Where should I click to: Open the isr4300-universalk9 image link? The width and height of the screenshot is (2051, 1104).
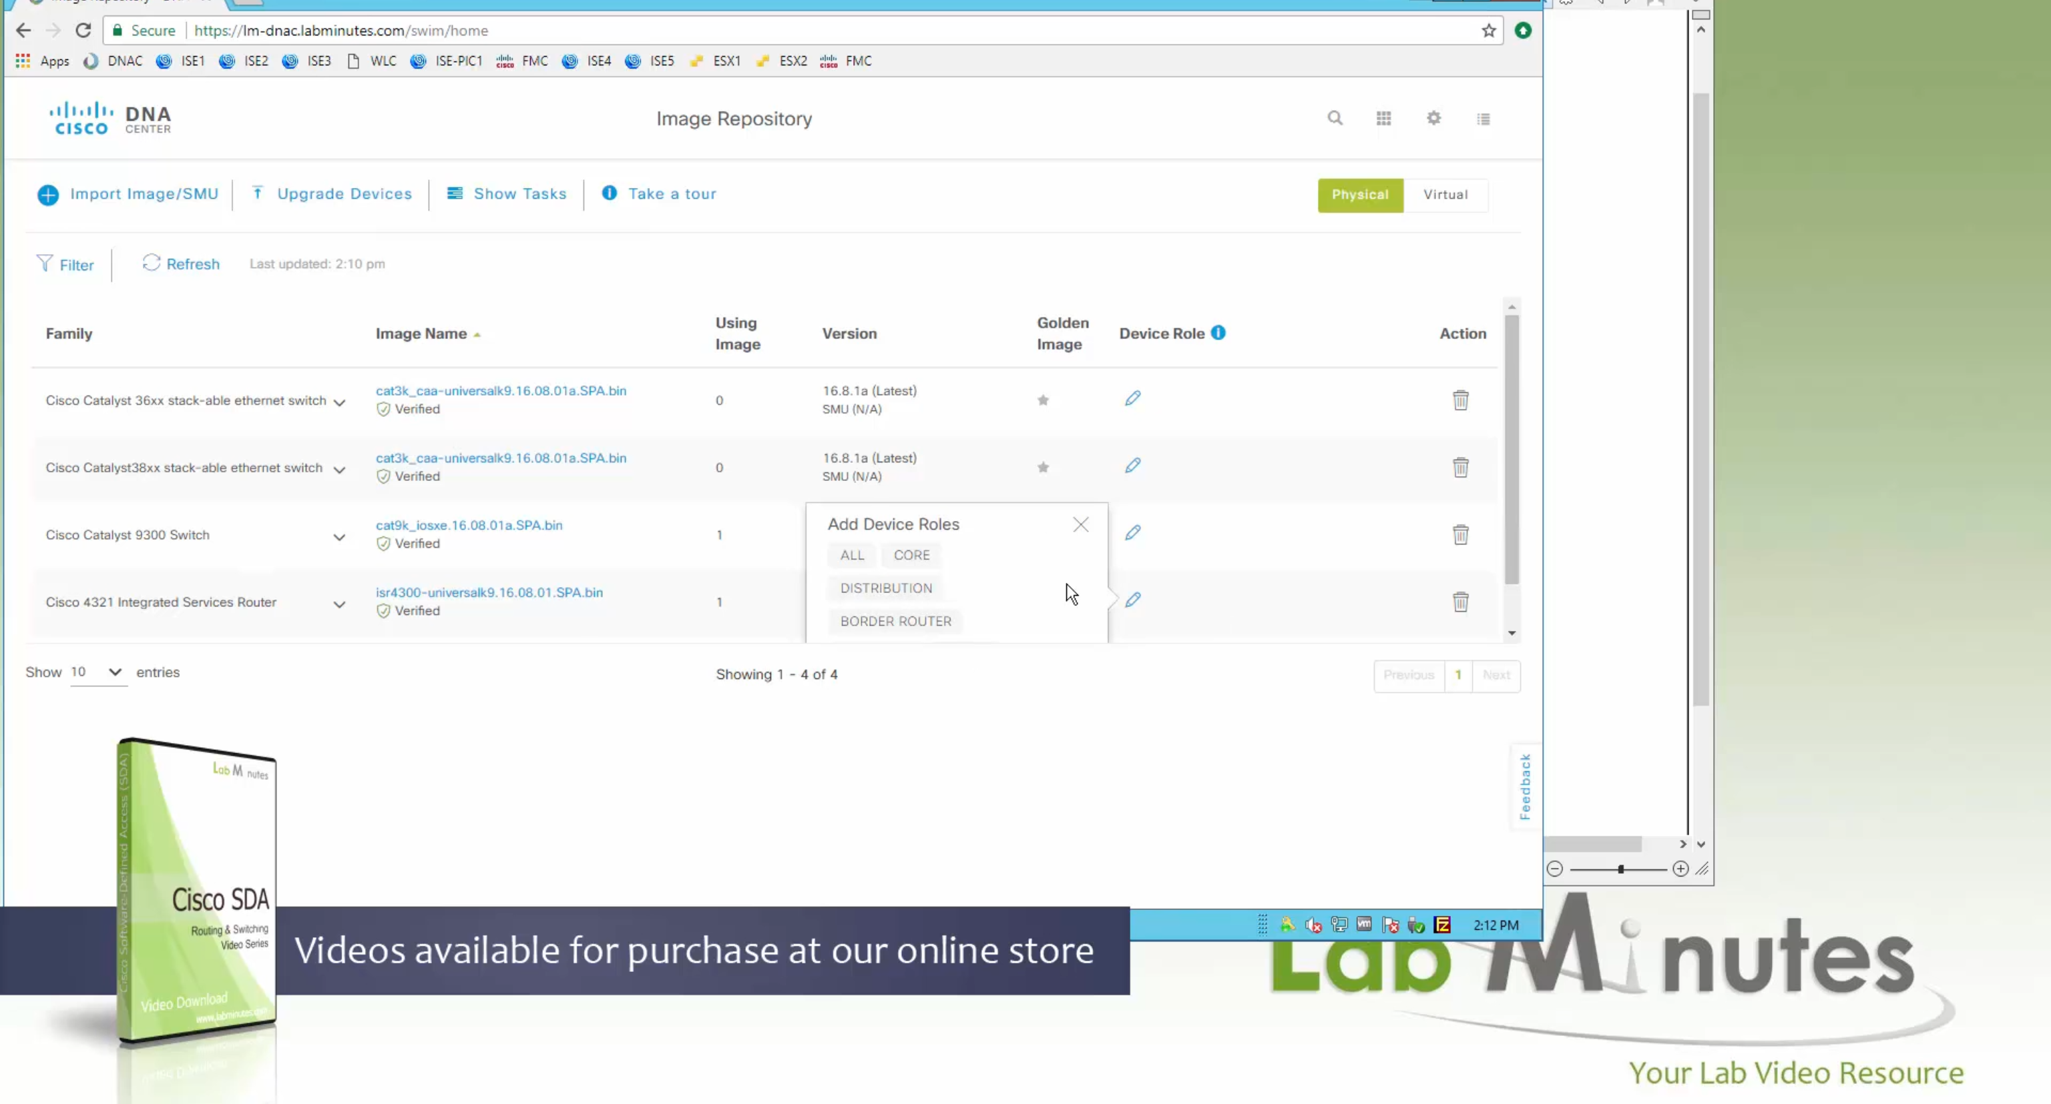click(x=489, y=592)
